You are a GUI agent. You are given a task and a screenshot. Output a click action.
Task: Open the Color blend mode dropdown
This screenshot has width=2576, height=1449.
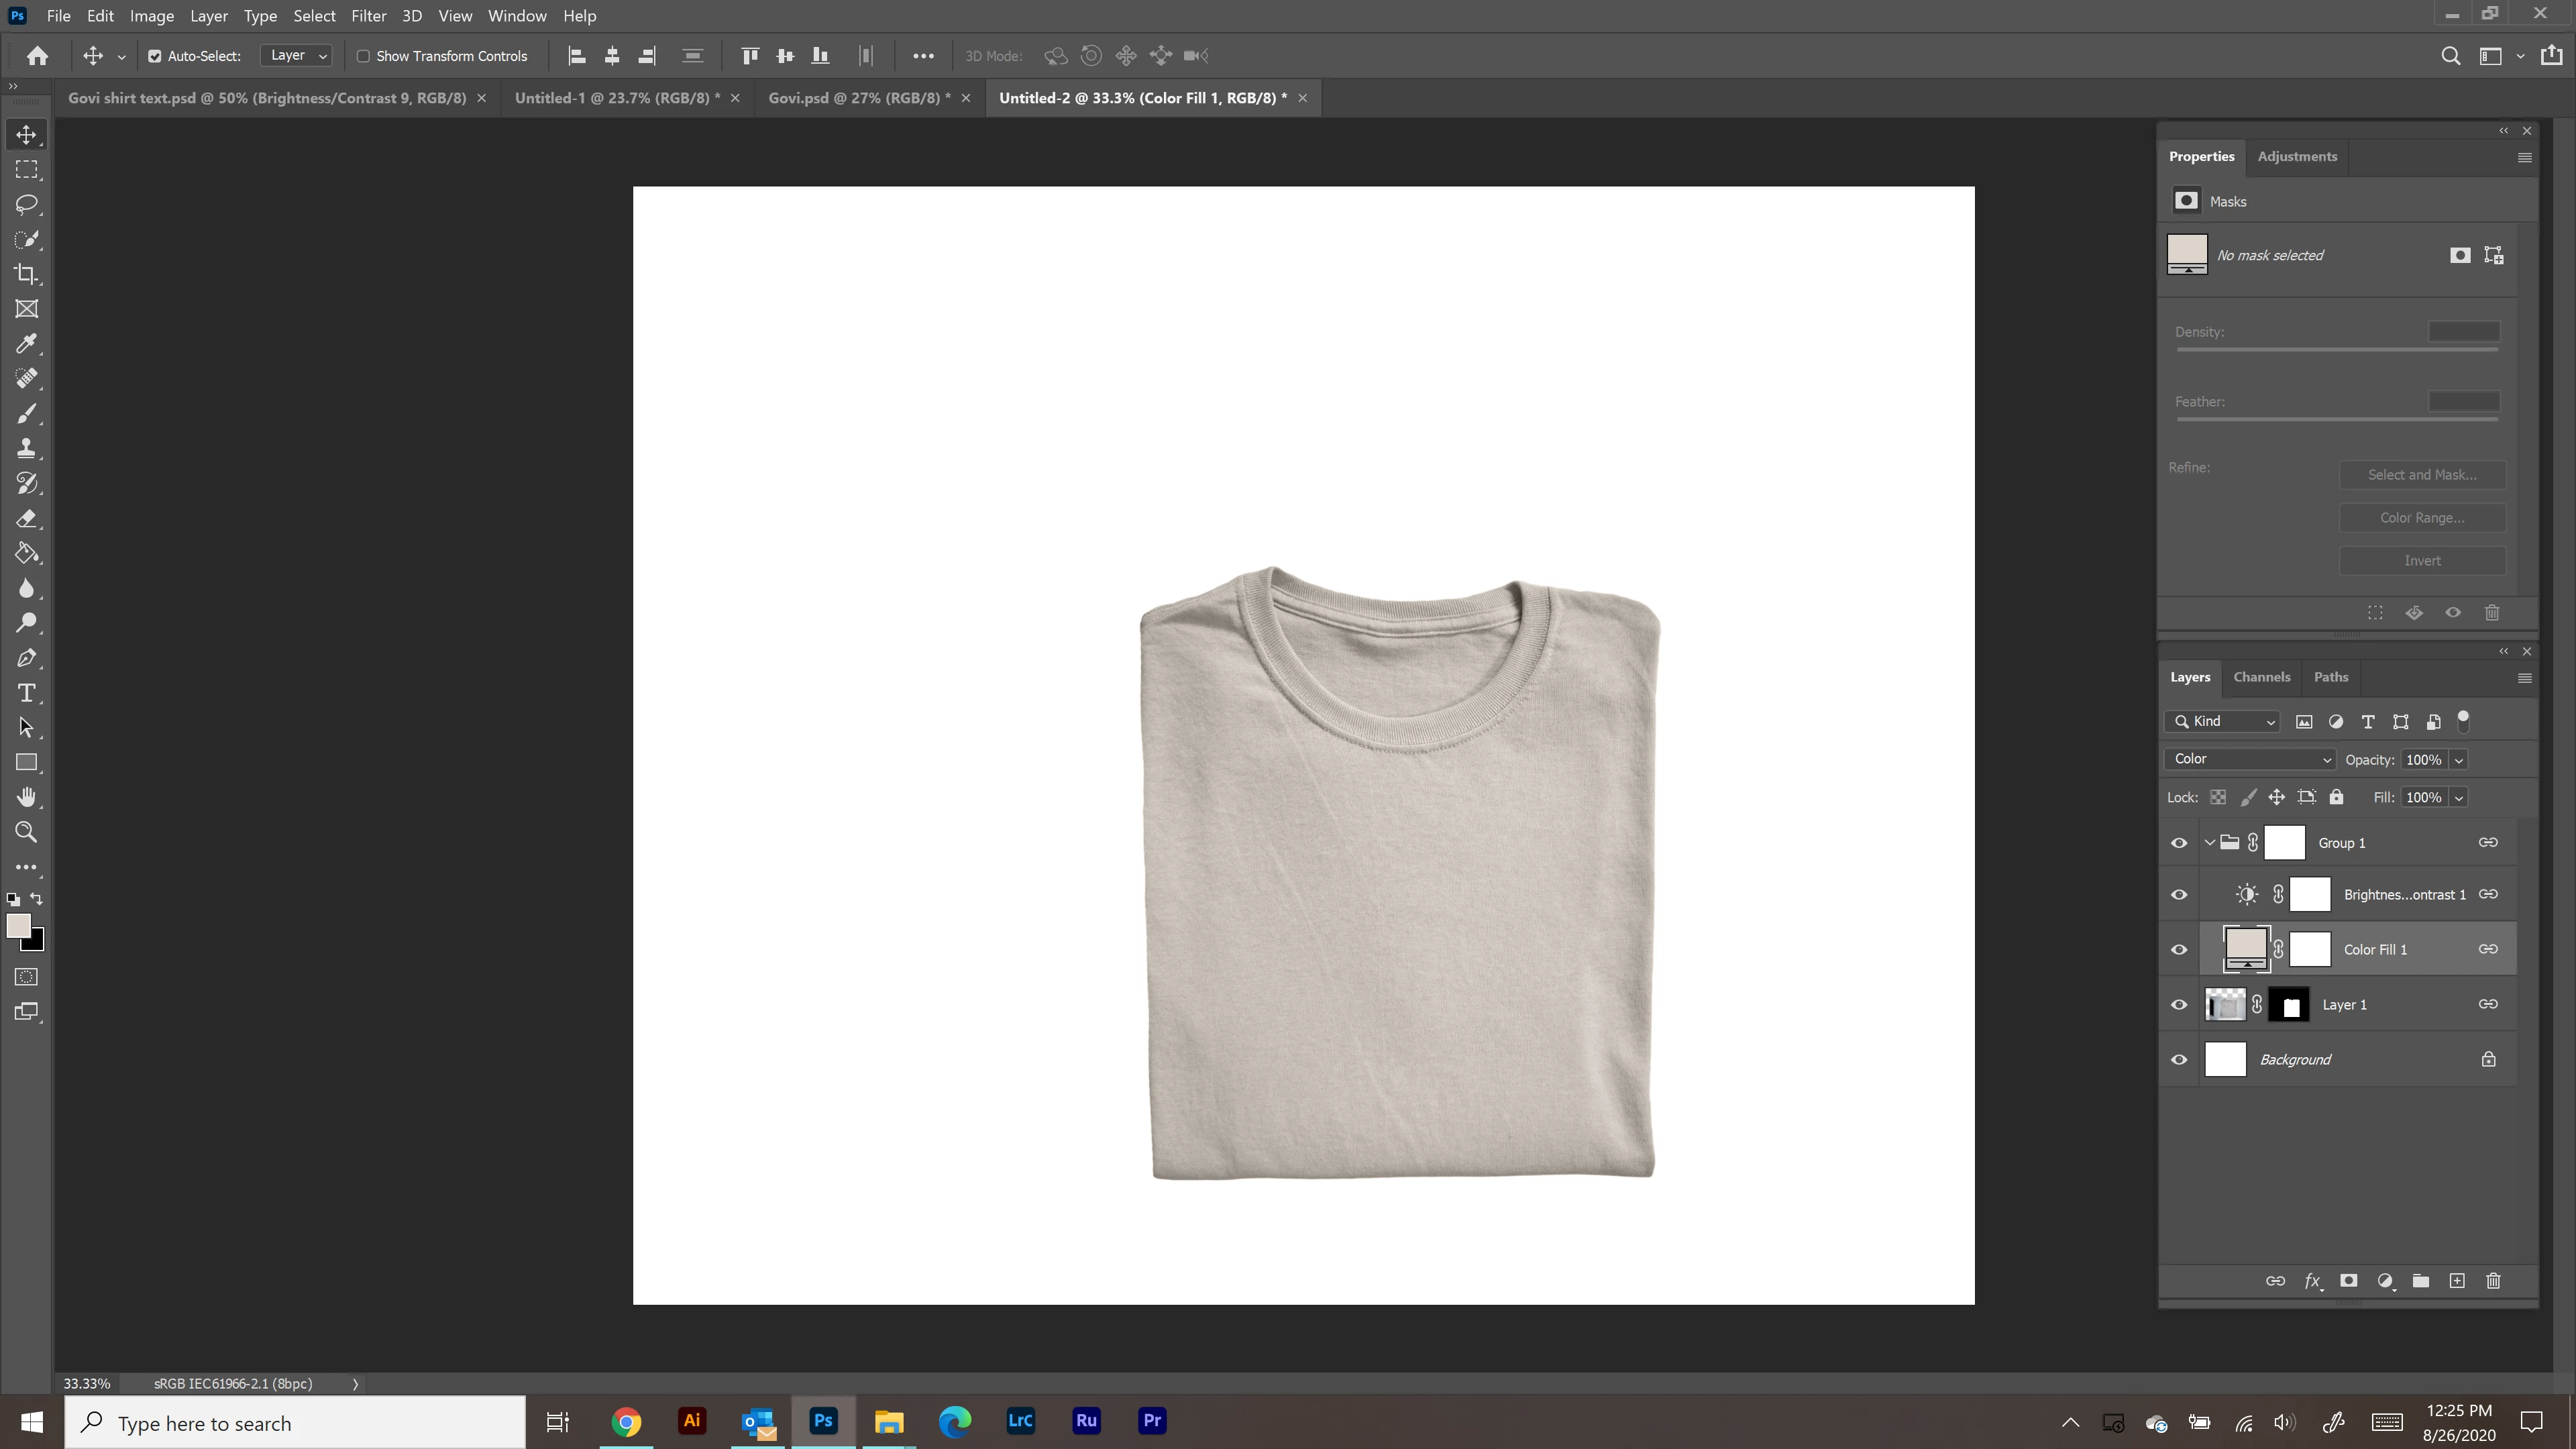coord(2249,759)
